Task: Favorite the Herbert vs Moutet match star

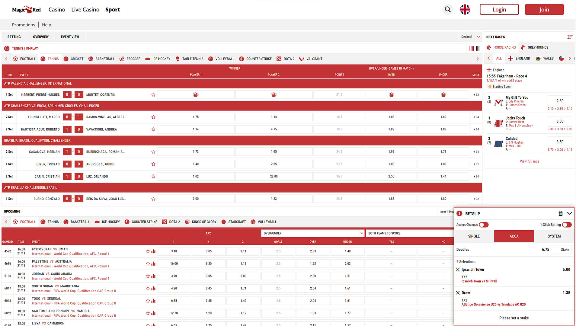Action: (x=153, y=95)
